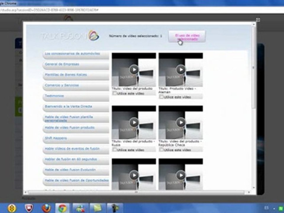Screen dimensions: 284x213
Task: Select 'Hable de video Fusion de Oportunidades'
Action: coord(76,181)
